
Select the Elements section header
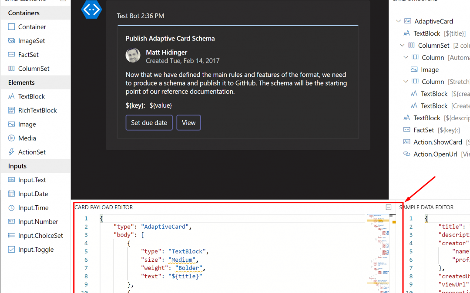(x=35, y=82)
